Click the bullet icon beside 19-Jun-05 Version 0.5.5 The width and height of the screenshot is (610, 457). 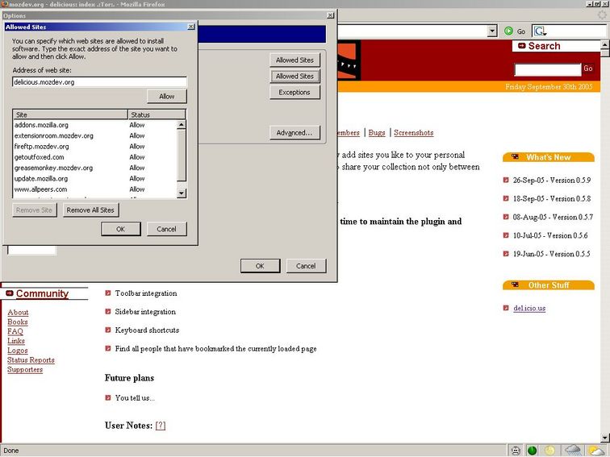click(x=506, y=254)
